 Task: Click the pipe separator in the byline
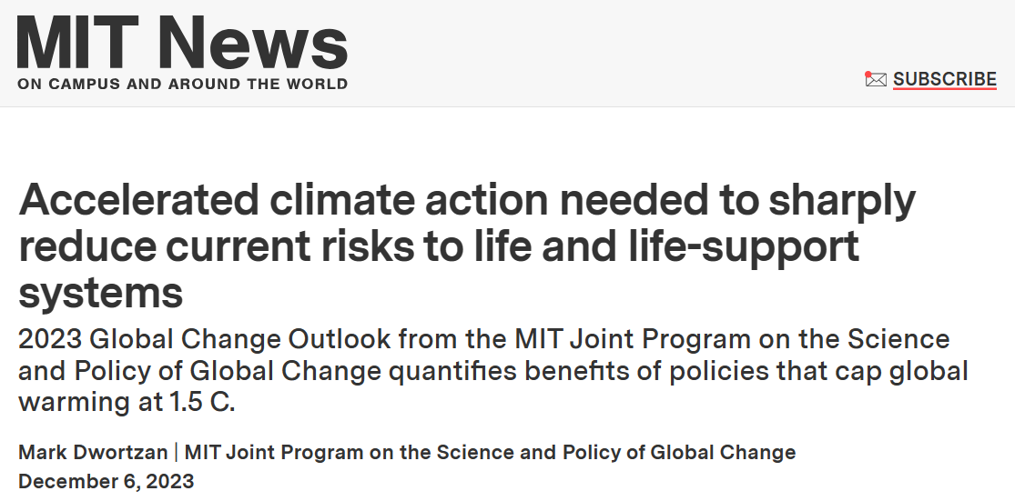tap(175, 452)
